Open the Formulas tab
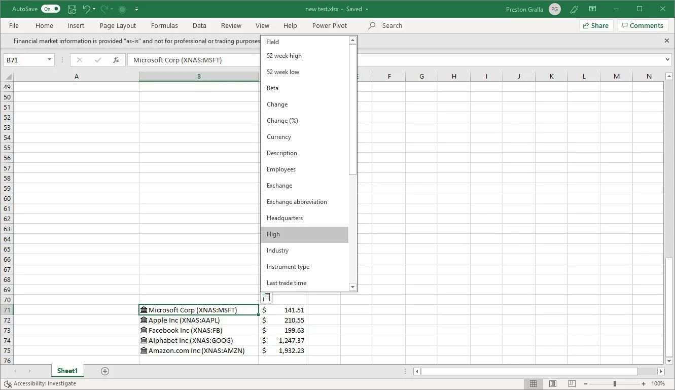 pos(164,25)
